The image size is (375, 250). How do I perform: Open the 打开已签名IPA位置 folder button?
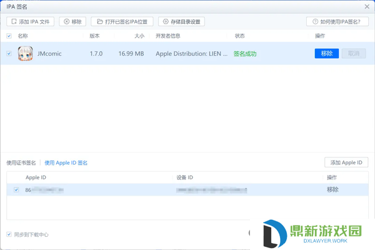122,21
